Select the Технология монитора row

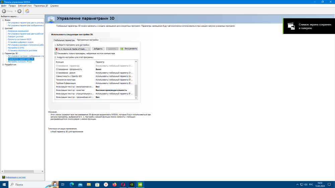pyautogui.click(x=95, y=79)
